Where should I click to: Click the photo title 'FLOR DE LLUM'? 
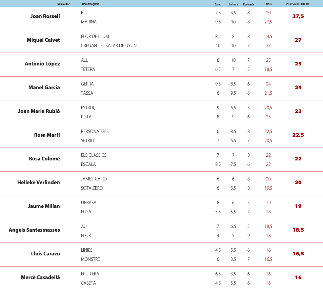[95, 36]
